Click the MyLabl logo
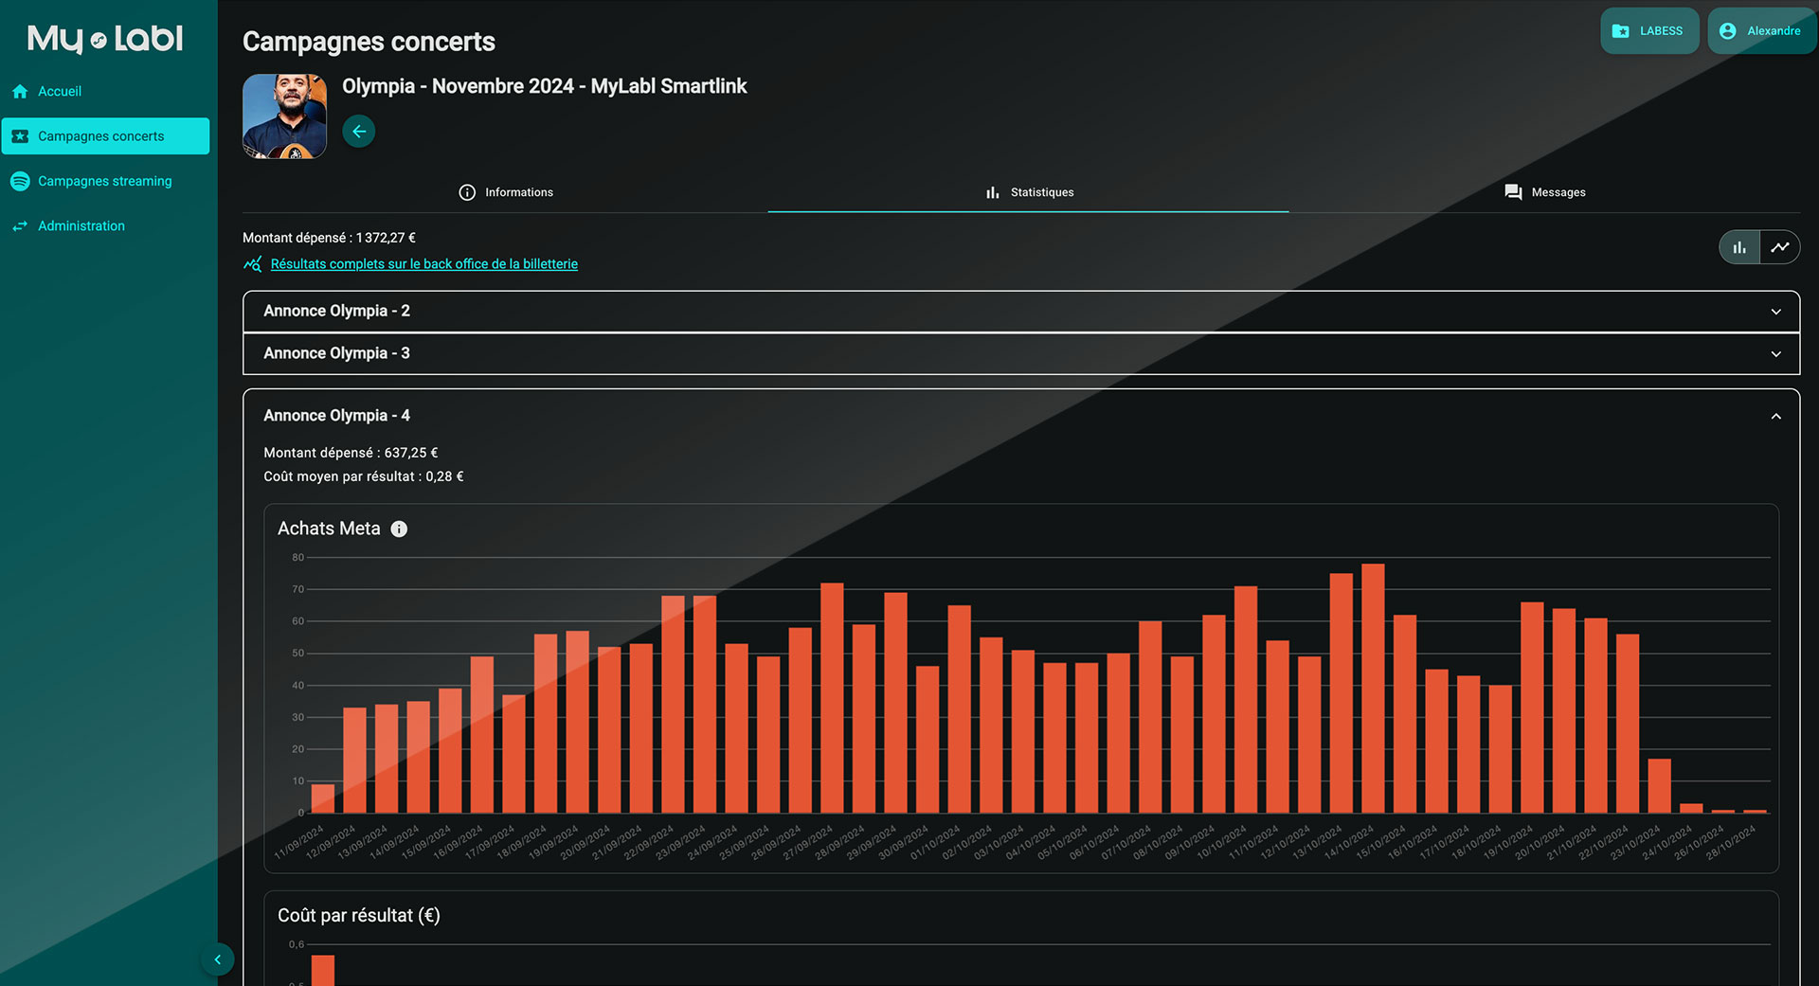 pos(105,39)
